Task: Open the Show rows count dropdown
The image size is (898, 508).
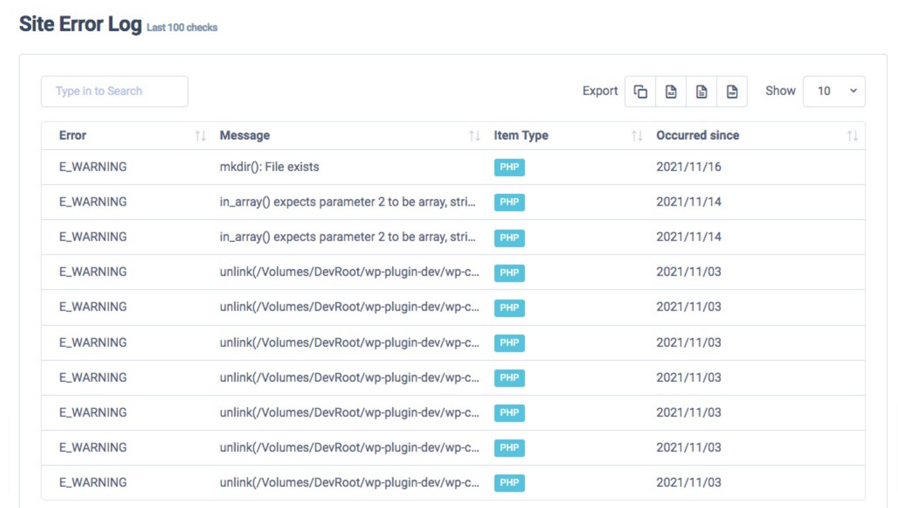Action: click(834, 91)
